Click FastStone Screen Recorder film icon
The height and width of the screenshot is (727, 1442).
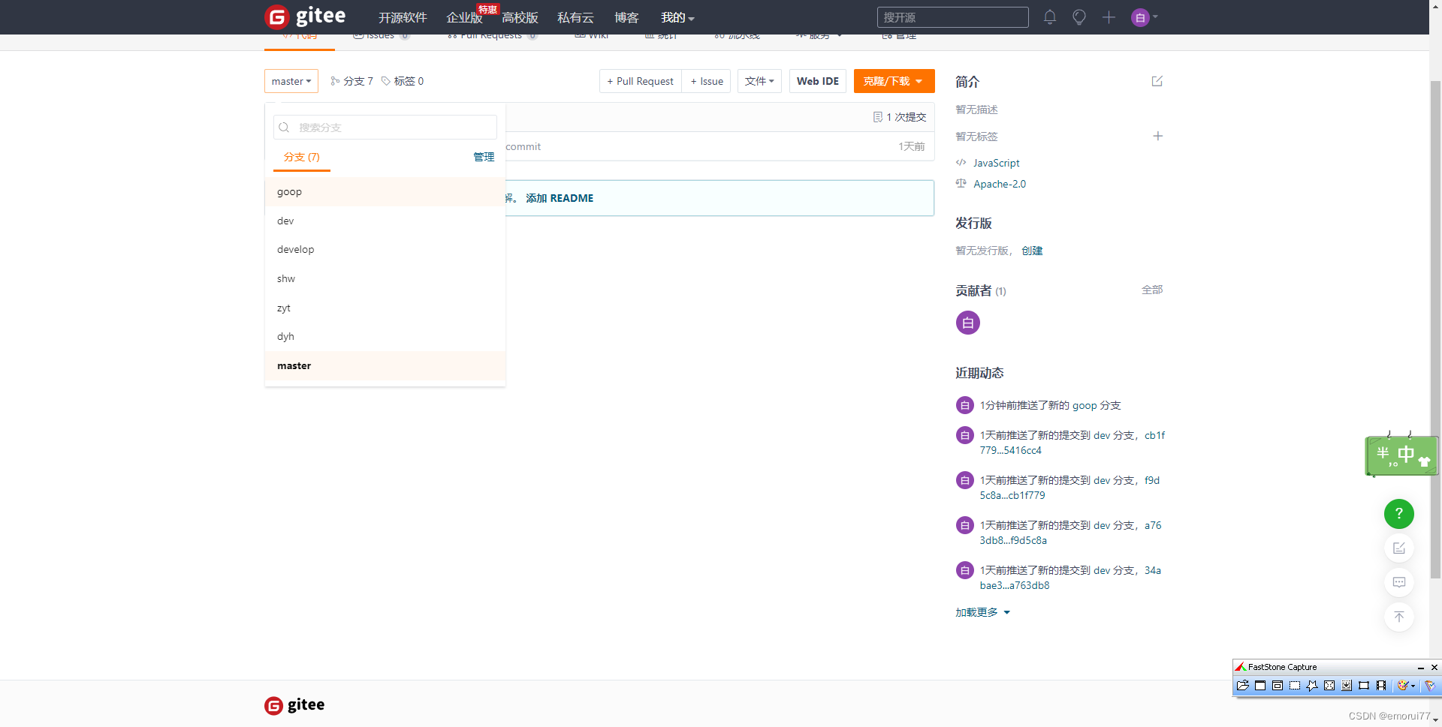coord(1381,686)
